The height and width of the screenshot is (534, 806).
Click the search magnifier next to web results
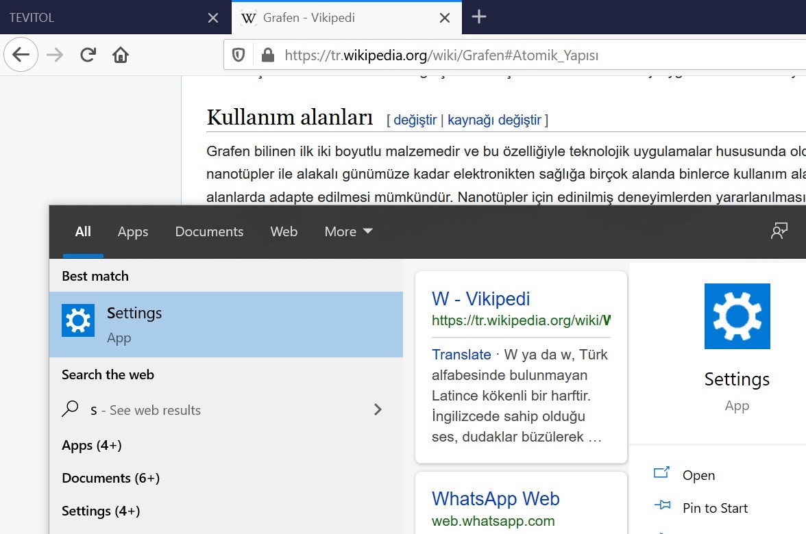tap(71, 409)
